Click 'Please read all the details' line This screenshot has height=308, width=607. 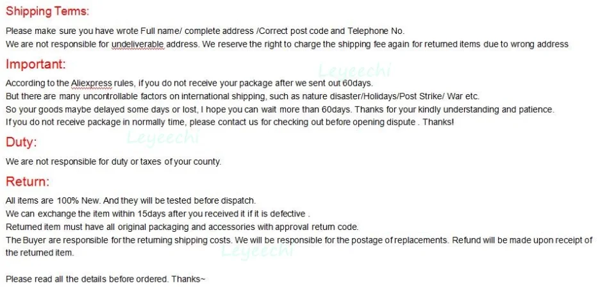[x=105, y=279]
